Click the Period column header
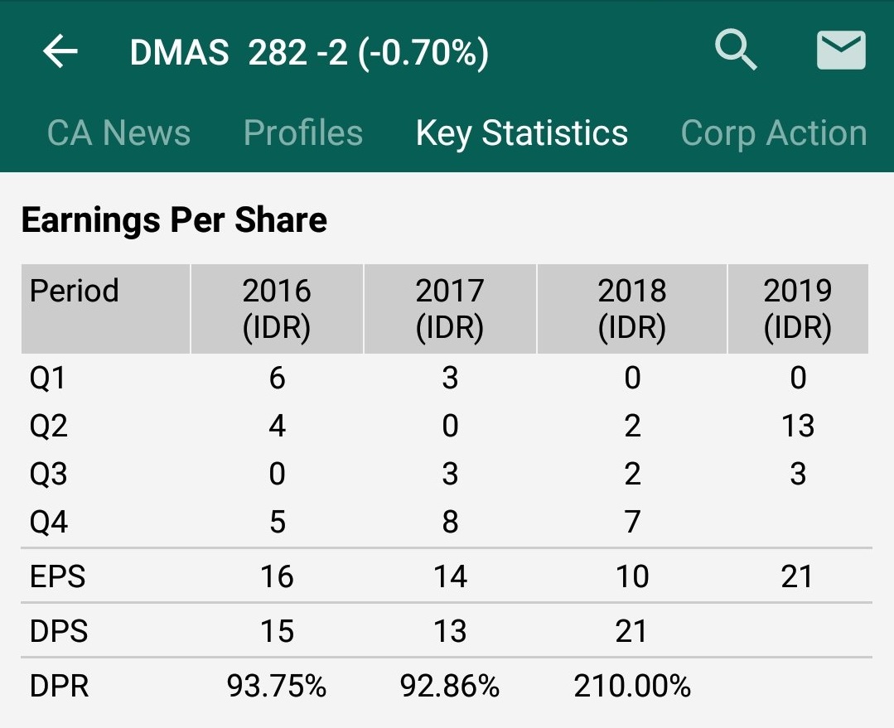The width and height of the screenshot is (894, 728). point(75,292)
